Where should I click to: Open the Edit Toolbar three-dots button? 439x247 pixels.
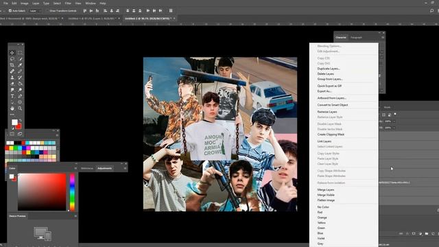[x=12, y=115]
